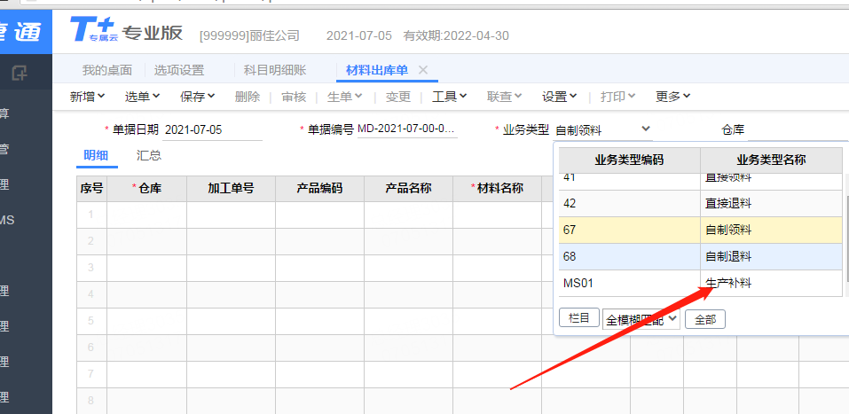Click code MS01 in the list
This screenshot has height=414, width=849.
pyautogui.click(x=578, y=283)
